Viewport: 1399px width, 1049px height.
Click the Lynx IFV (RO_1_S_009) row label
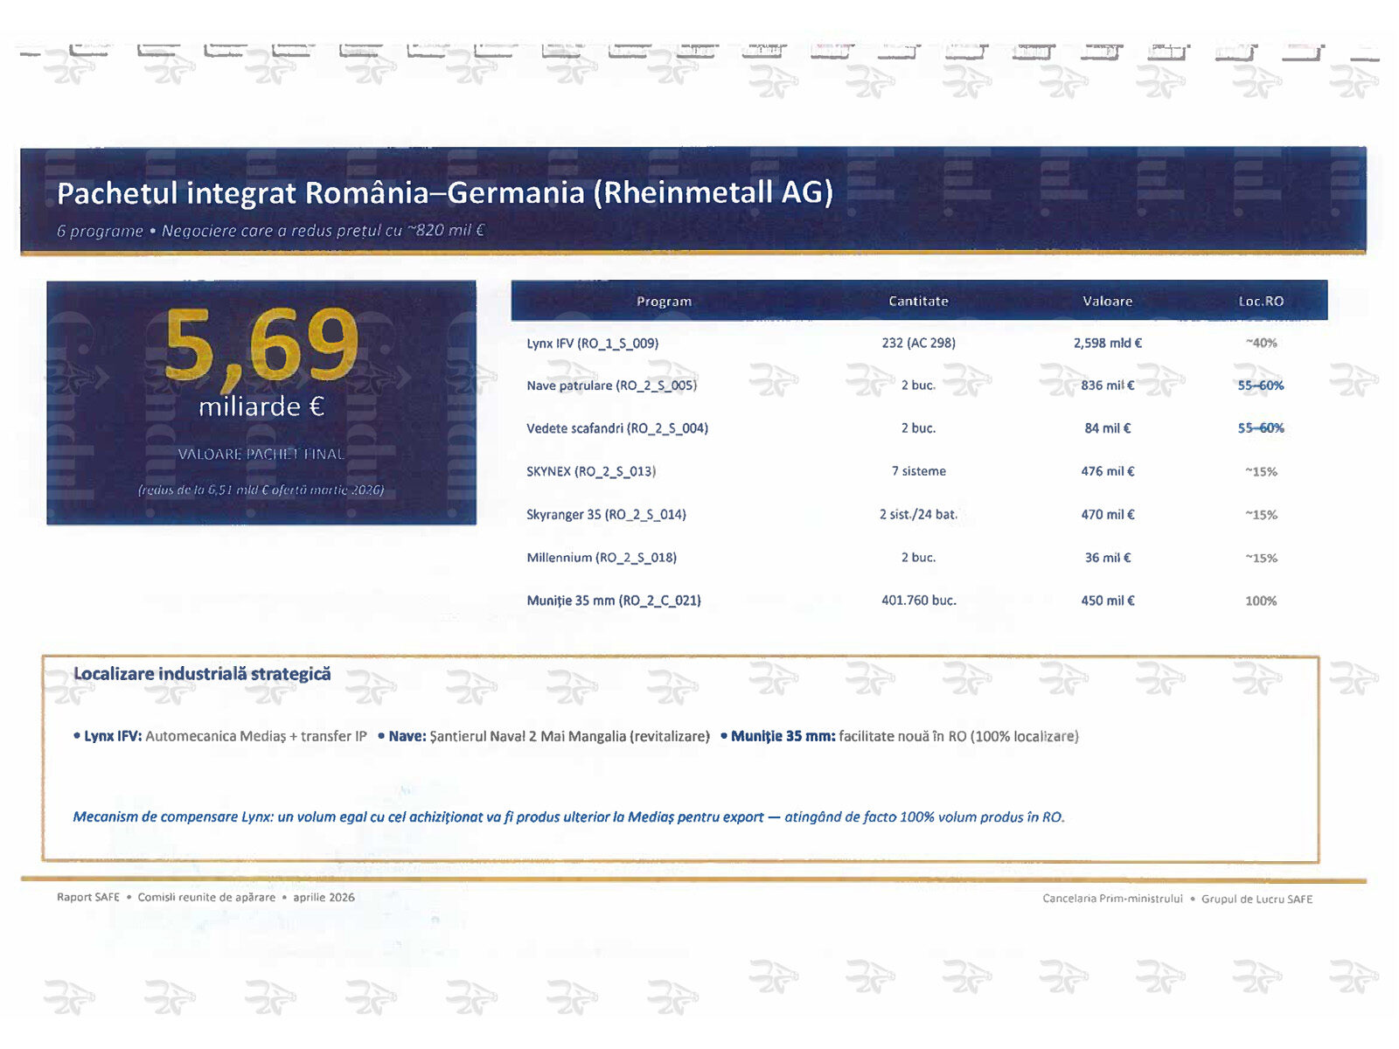[592, 344]
